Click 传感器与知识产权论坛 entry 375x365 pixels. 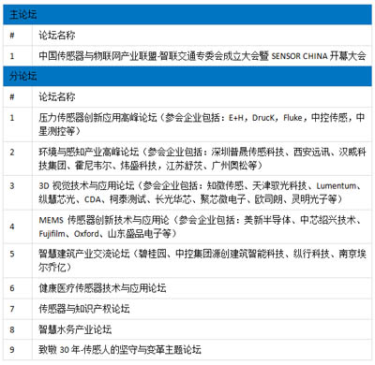(84, 309)
